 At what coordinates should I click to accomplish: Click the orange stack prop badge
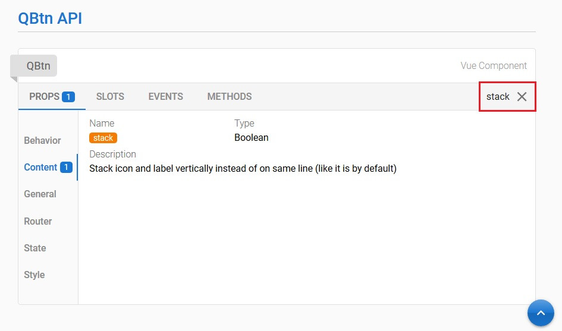pyautogui.click(x=103, y=138)
